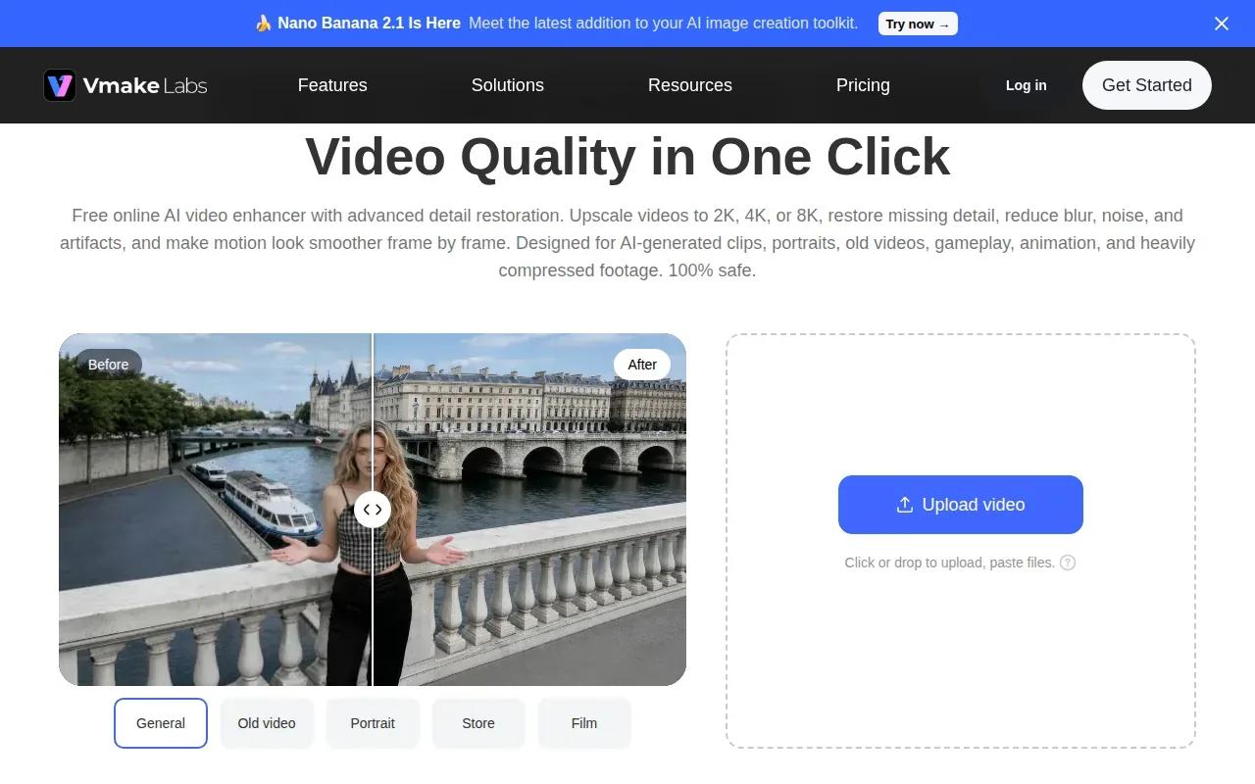
Task: Select the Old video sample tab
Action: [x=267, y=723]
